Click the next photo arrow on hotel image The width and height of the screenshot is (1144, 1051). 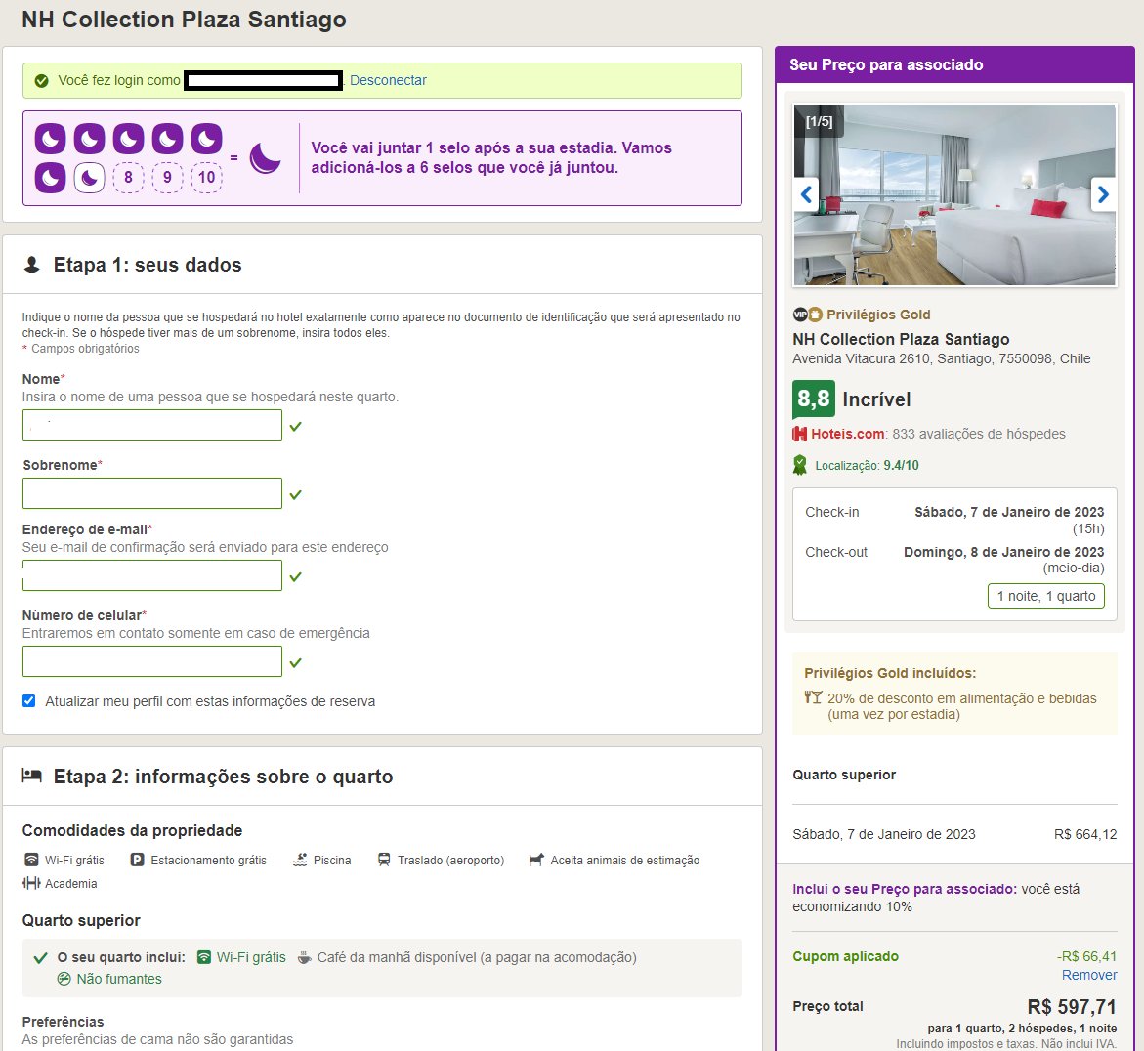point(1103,194)
